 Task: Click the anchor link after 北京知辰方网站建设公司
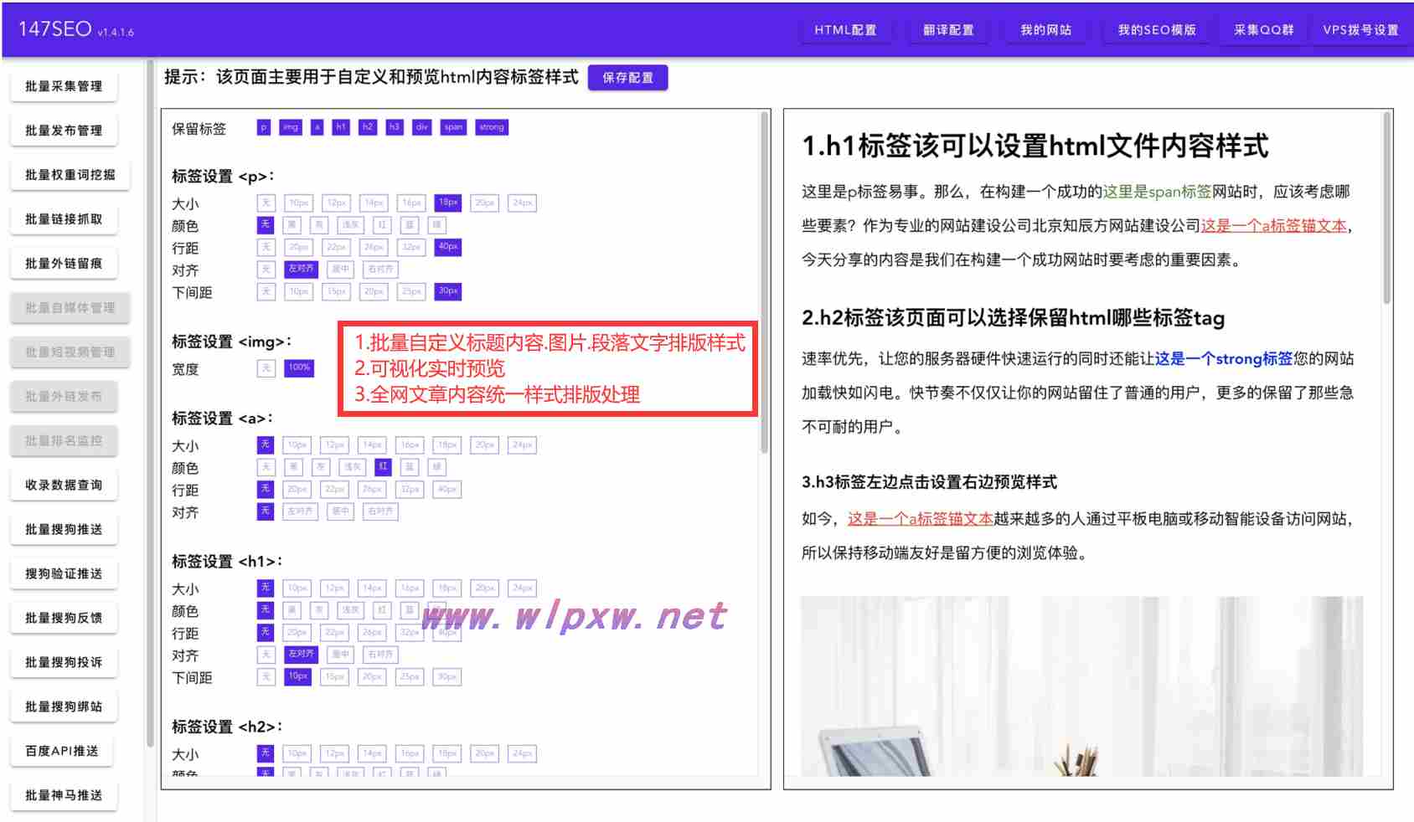coord(1274,226)
